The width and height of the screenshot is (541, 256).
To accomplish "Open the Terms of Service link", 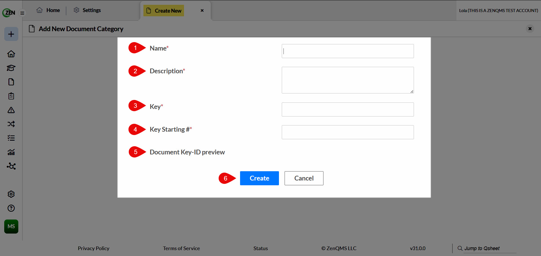I will [181, 248].
